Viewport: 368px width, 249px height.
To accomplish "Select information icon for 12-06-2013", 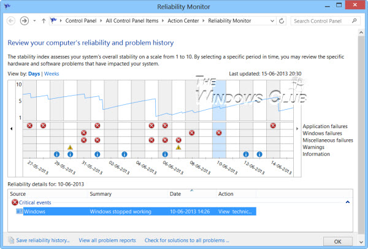I will click(x=246, y=154).
